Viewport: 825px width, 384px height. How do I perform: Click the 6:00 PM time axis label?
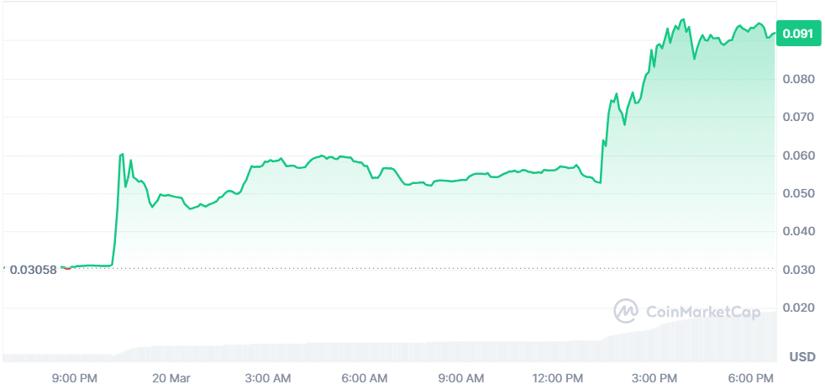coord(751,377)
